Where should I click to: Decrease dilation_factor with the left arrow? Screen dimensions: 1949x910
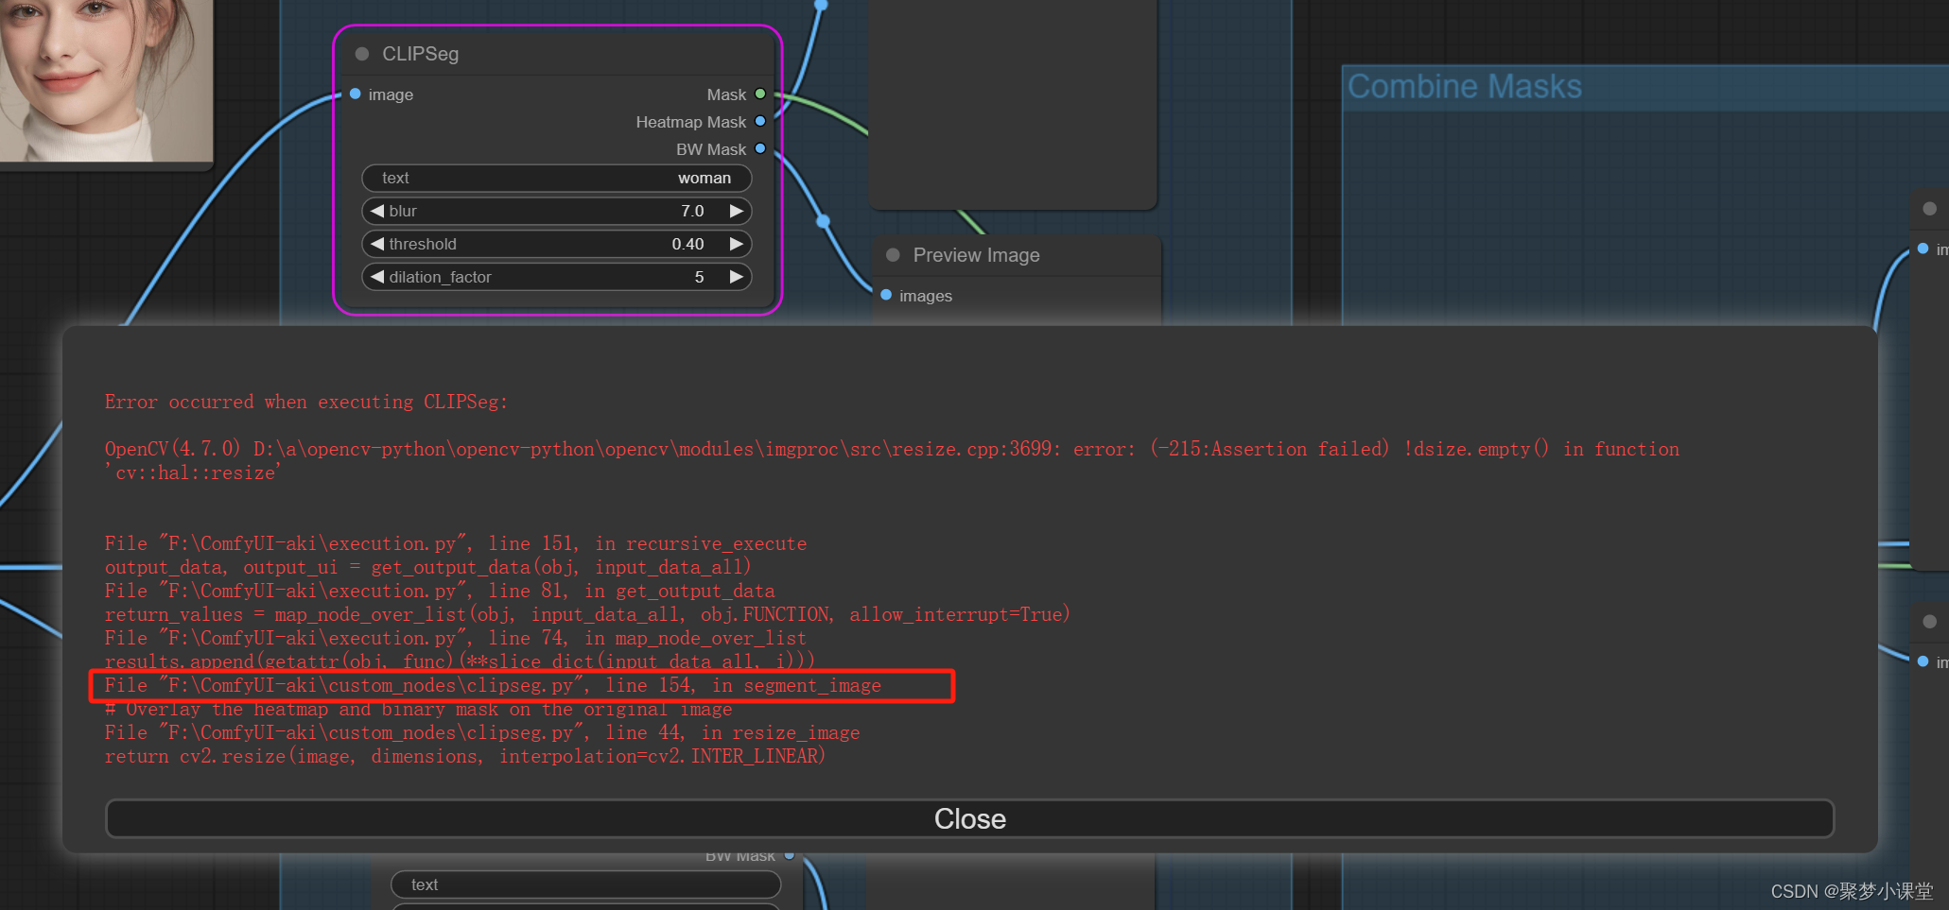(x=377, y=277)
